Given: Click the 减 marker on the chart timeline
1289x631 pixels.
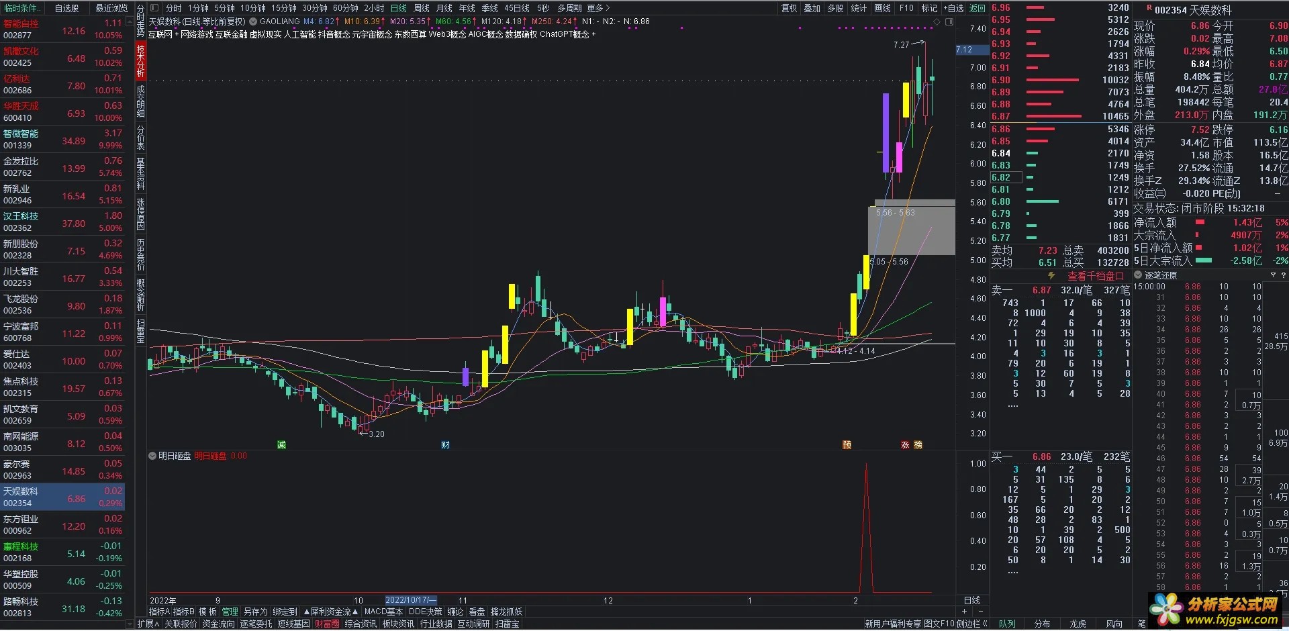Looking at the screenshot, I should point(282,445).
